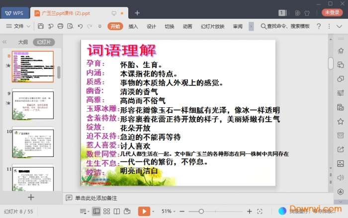Switch to slide sorter view

[x=106, y=212]
